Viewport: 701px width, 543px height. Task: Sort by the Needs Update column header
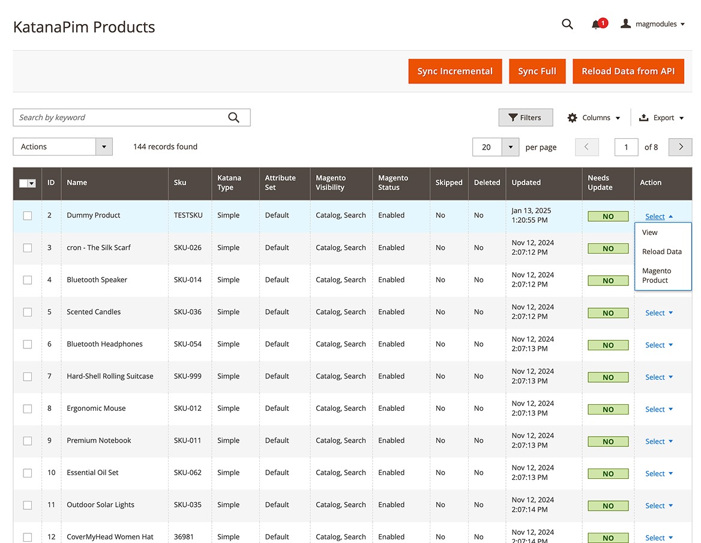pyautogui.click(x=608, y=183)
